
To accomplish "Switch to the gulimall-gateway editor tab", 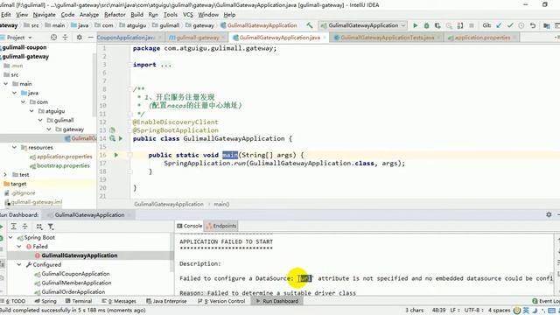I will coord(197,37).
